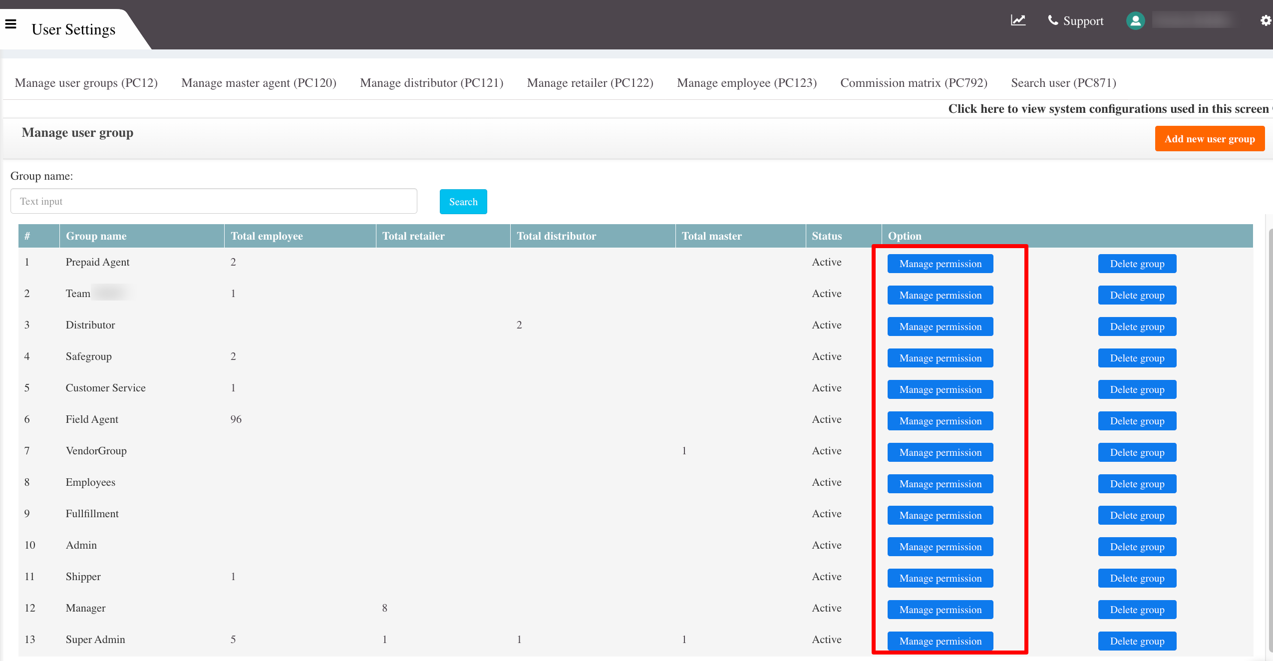Delete the VendorGroup group

pos(1137,452)
